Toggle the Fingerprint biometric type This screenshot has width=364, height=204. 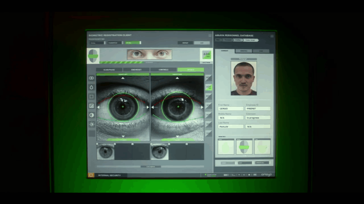coord(116,43)
